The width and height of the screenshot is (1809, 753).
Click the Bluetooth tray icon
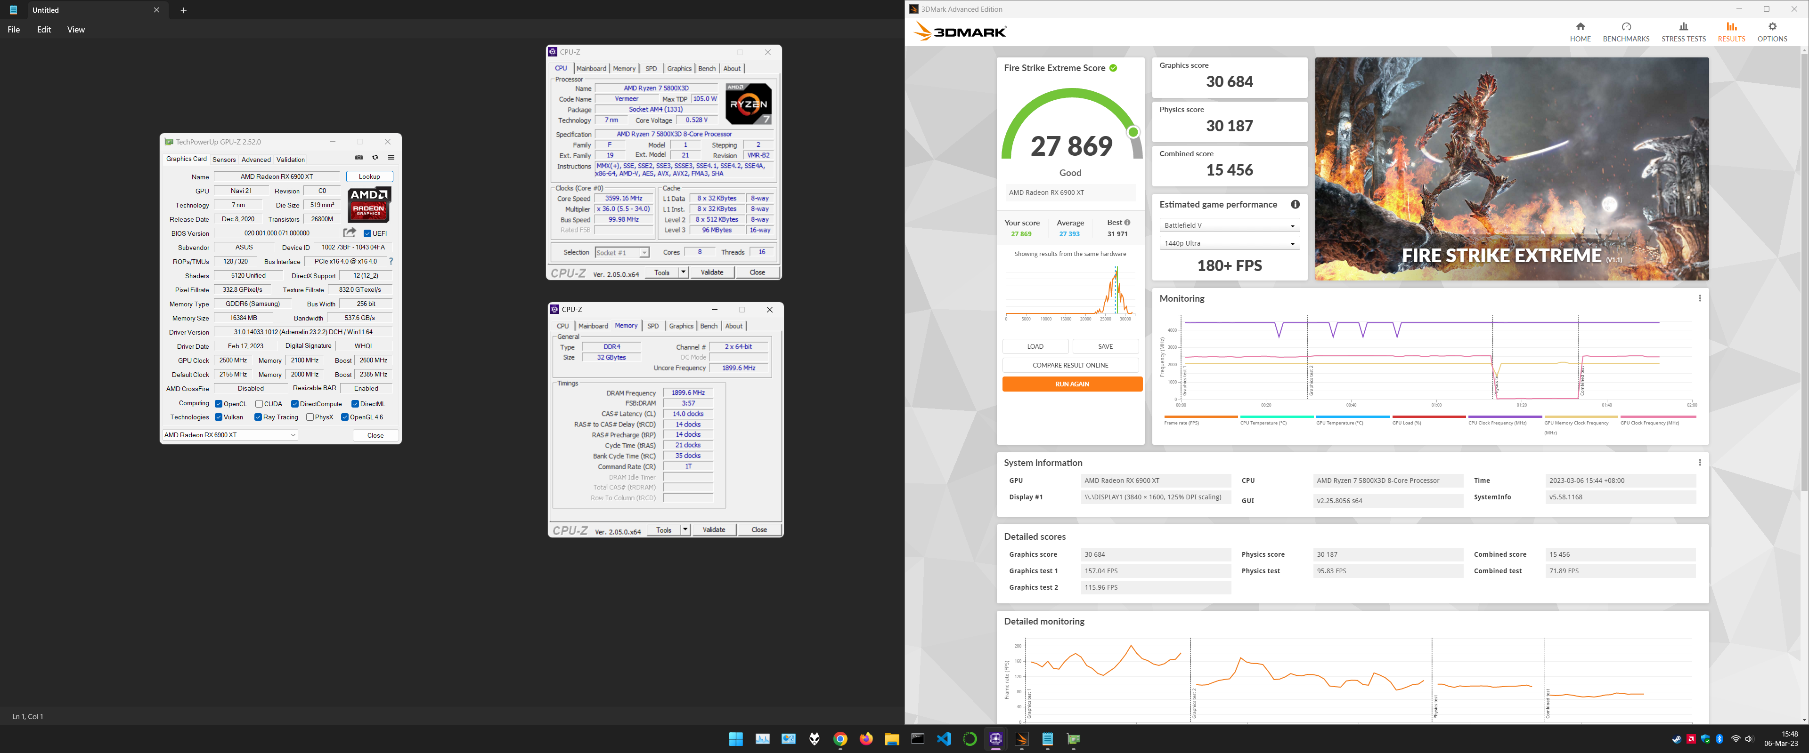(x=1720, y=739)
